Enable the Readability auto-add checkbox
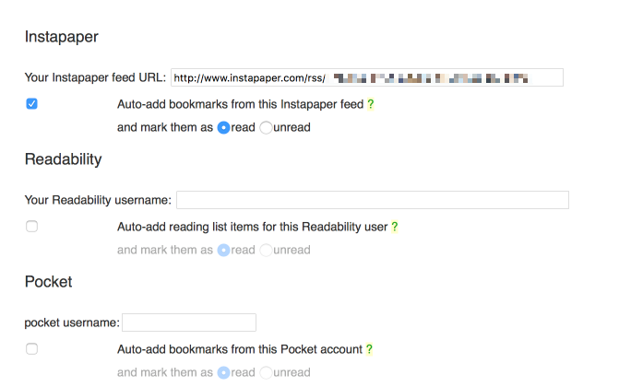Image resolution: width=631 pixels, height=387 pixels. click(x=31, y=227)
